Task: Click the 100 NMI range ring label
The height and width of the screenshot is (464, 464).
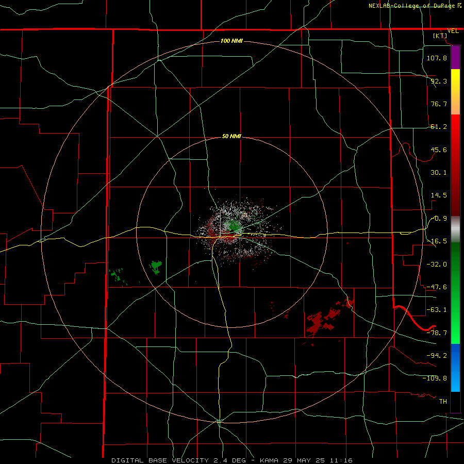Action: tap(231, 41)
